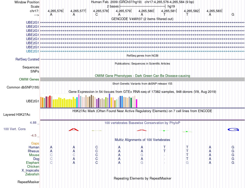Screen dimensions: 245x188
Task: Click the RepeatMasker track label
Action: (28, 182)
